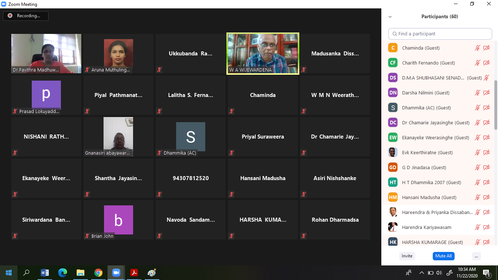
Task: Click the EW avatar of Ekanayeke Weerasinghe
Action: [x=393, y=137]
